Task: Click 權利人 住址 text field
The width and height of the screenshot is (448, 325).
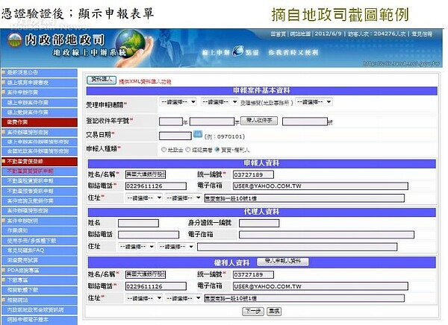Action: (305, 298)
